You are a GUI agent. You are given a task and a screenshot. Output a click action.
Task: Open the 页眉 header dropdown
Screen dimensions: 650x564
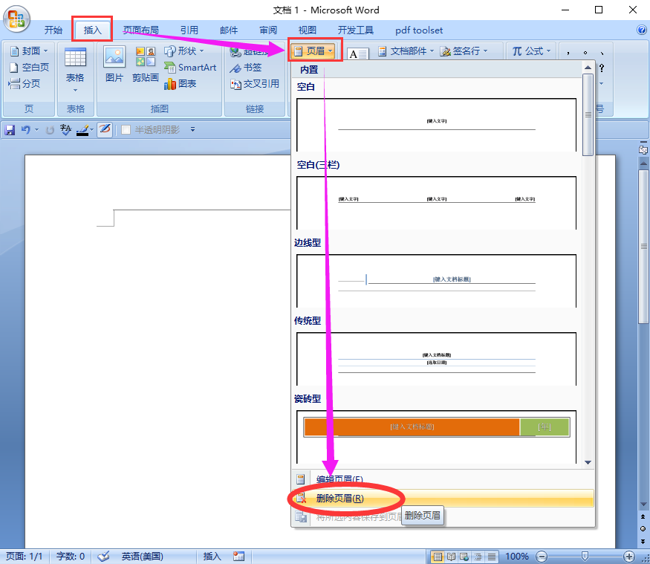313,51
